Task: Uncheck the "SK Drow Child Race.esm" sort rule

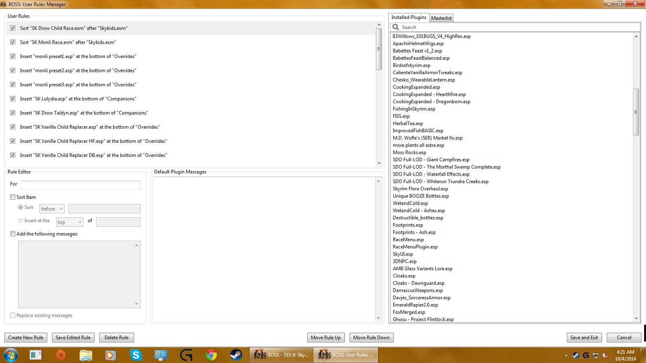Action: pos(13,28)
